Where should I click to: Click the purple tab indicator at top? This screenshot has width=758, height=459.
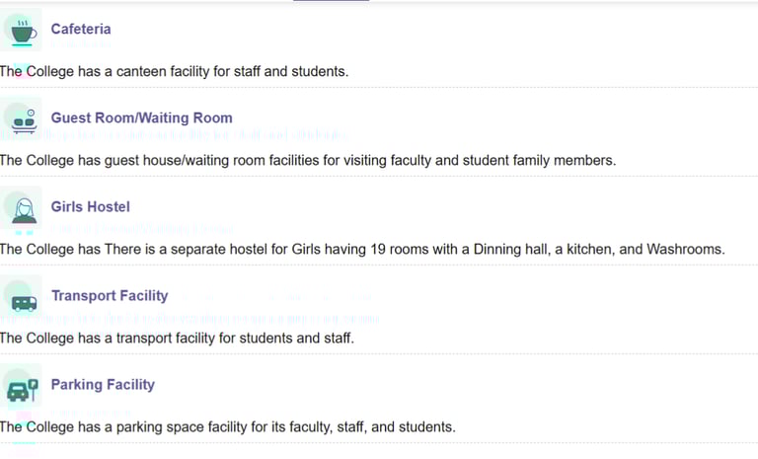point(331,1)
